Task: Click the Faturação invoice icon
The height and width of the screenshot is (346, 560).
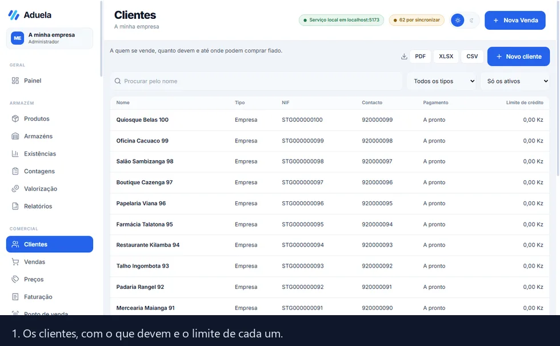Action: click(x=15, y=297)
